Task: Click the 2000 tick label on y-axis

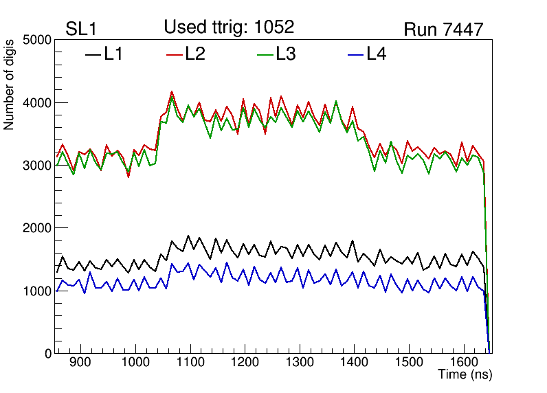Action: (37, 228)
